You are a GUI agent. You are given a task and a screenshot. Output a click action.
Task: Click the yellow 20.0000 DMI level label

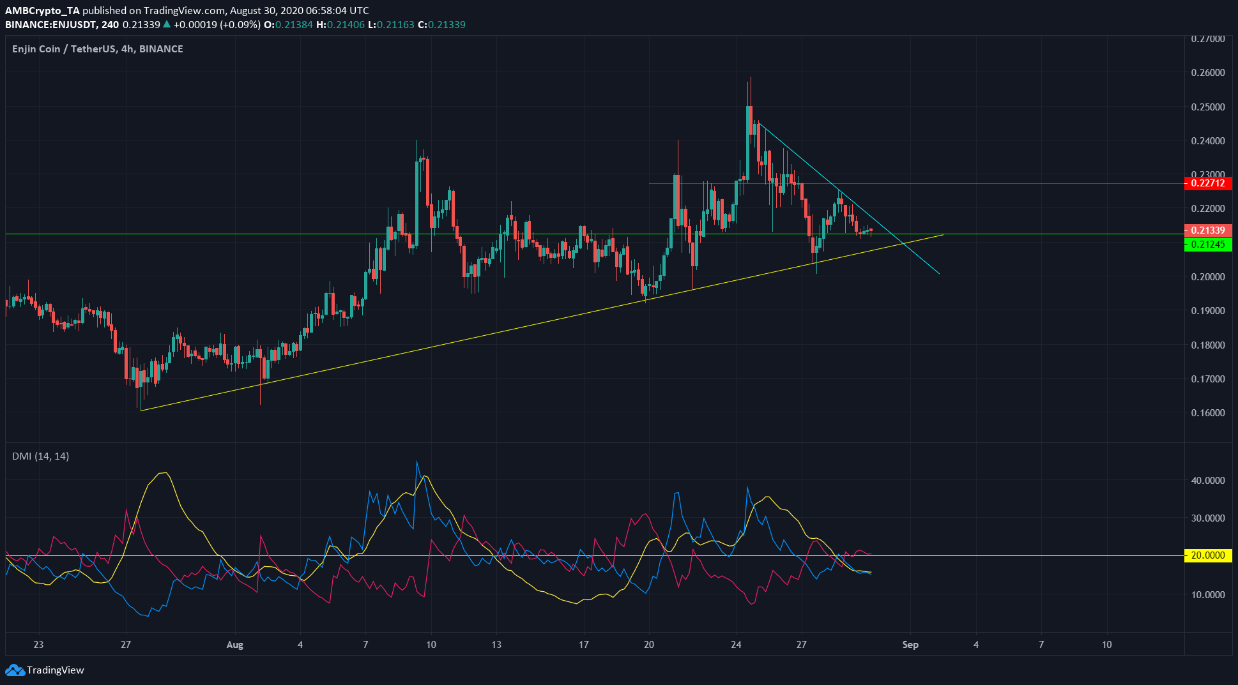1207,555
